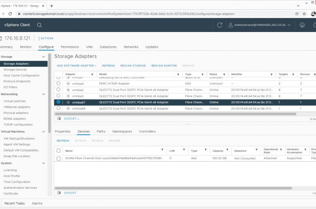Open the Alarms panel
This screenshot has width=316, height=209.
(x=37, y=203)
